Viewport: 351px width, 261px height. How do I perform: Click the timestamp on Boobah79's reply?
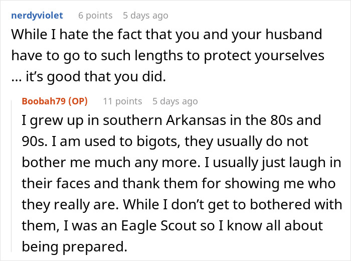(175, 101)
